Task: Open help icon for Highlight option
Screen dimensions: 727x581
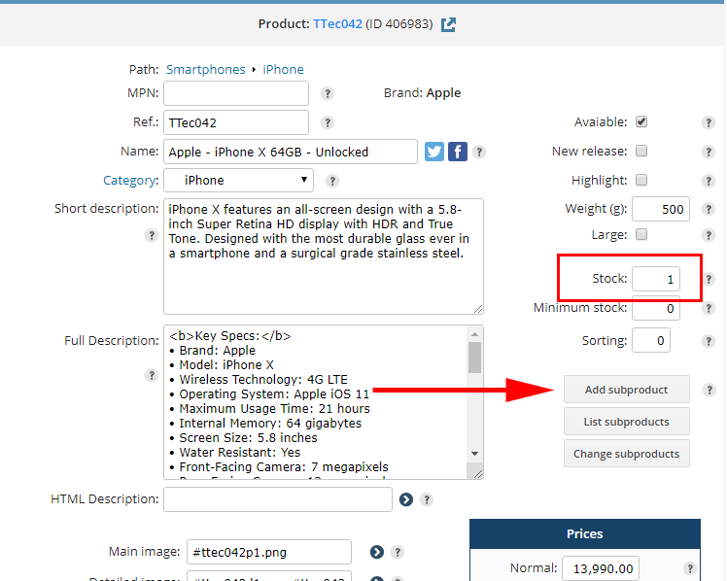Action: (x=708, y=181)
